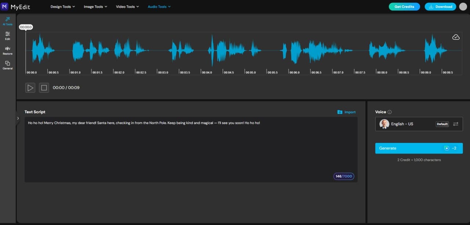Open the Edit sidebar panel
The image size is (470, 225).
pyautogui.click(x=8, y=36)
